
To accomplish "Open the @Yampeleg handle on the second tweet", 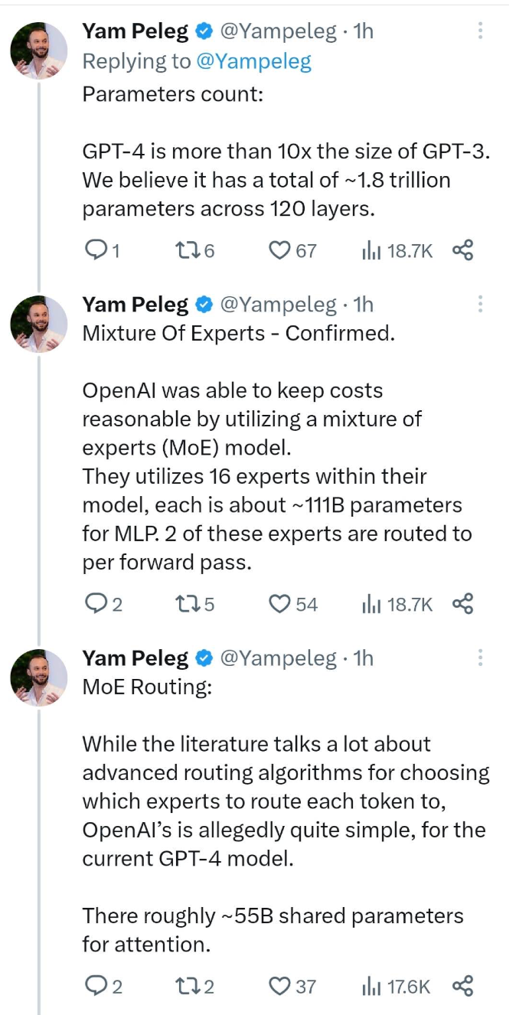I will (279, 305).
